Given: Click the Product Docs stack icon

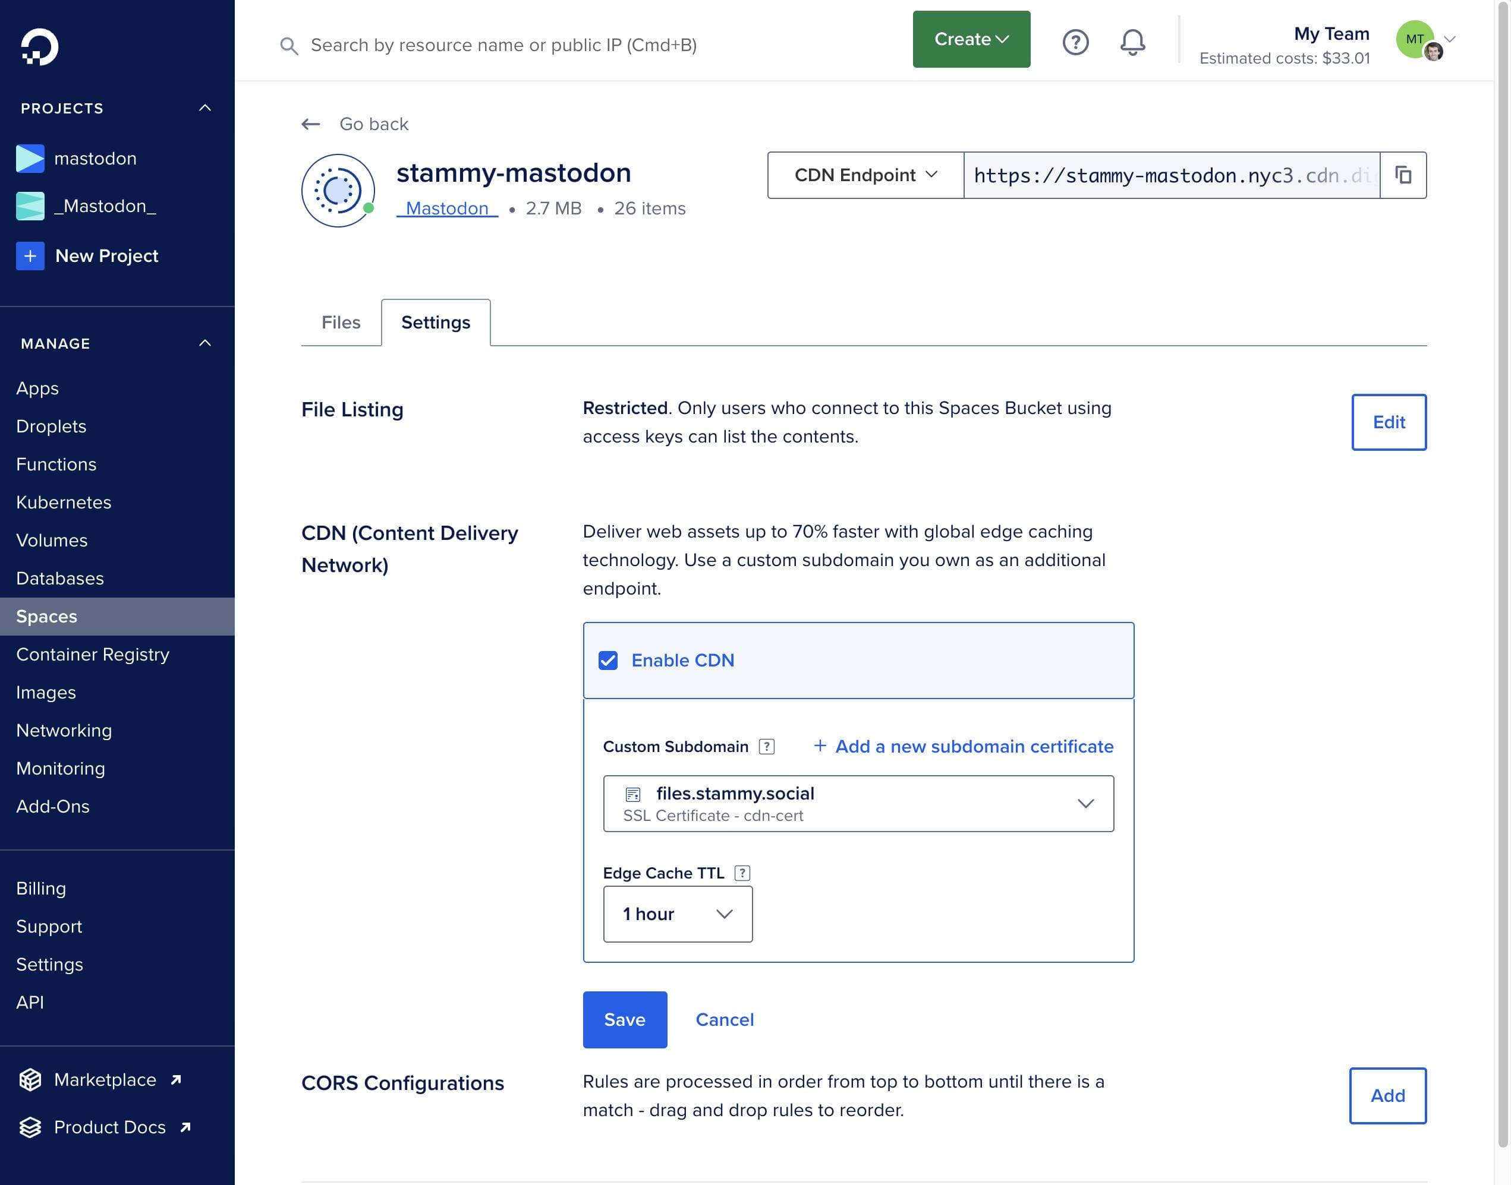Looking at the screenshot, I should [x=30, y=1127].
